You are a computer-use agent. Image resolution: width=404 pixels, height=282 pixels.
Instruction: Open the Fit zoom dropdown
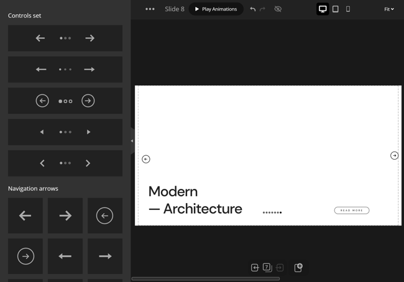389,9
